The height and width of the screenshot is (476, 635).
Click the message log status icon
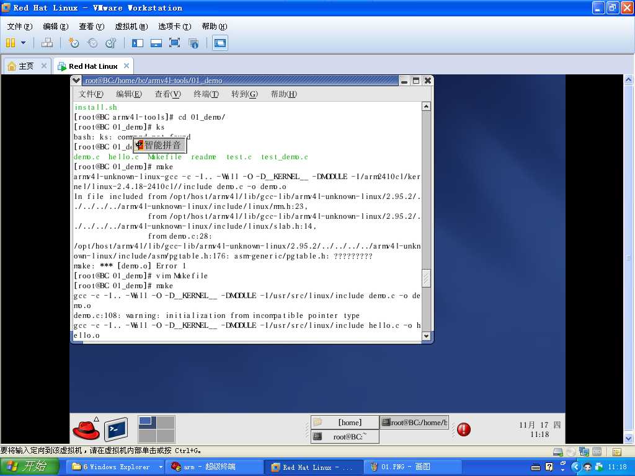[616, 452]
